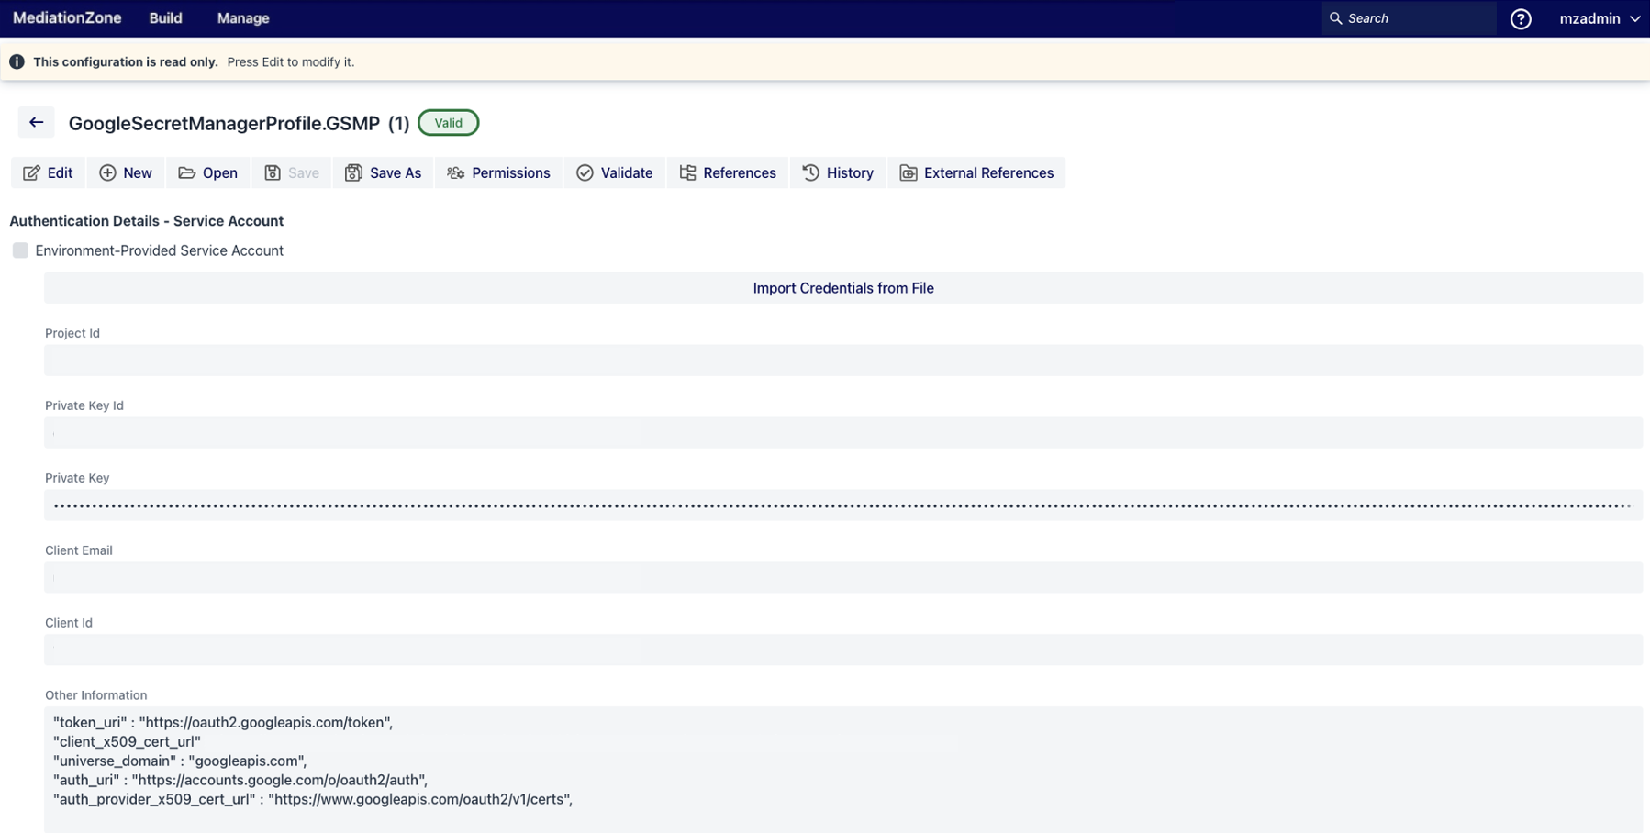Screen dimensions: 1650x833
Task: View configuration History
Action: pyautogui.click(x=836, y=172)
